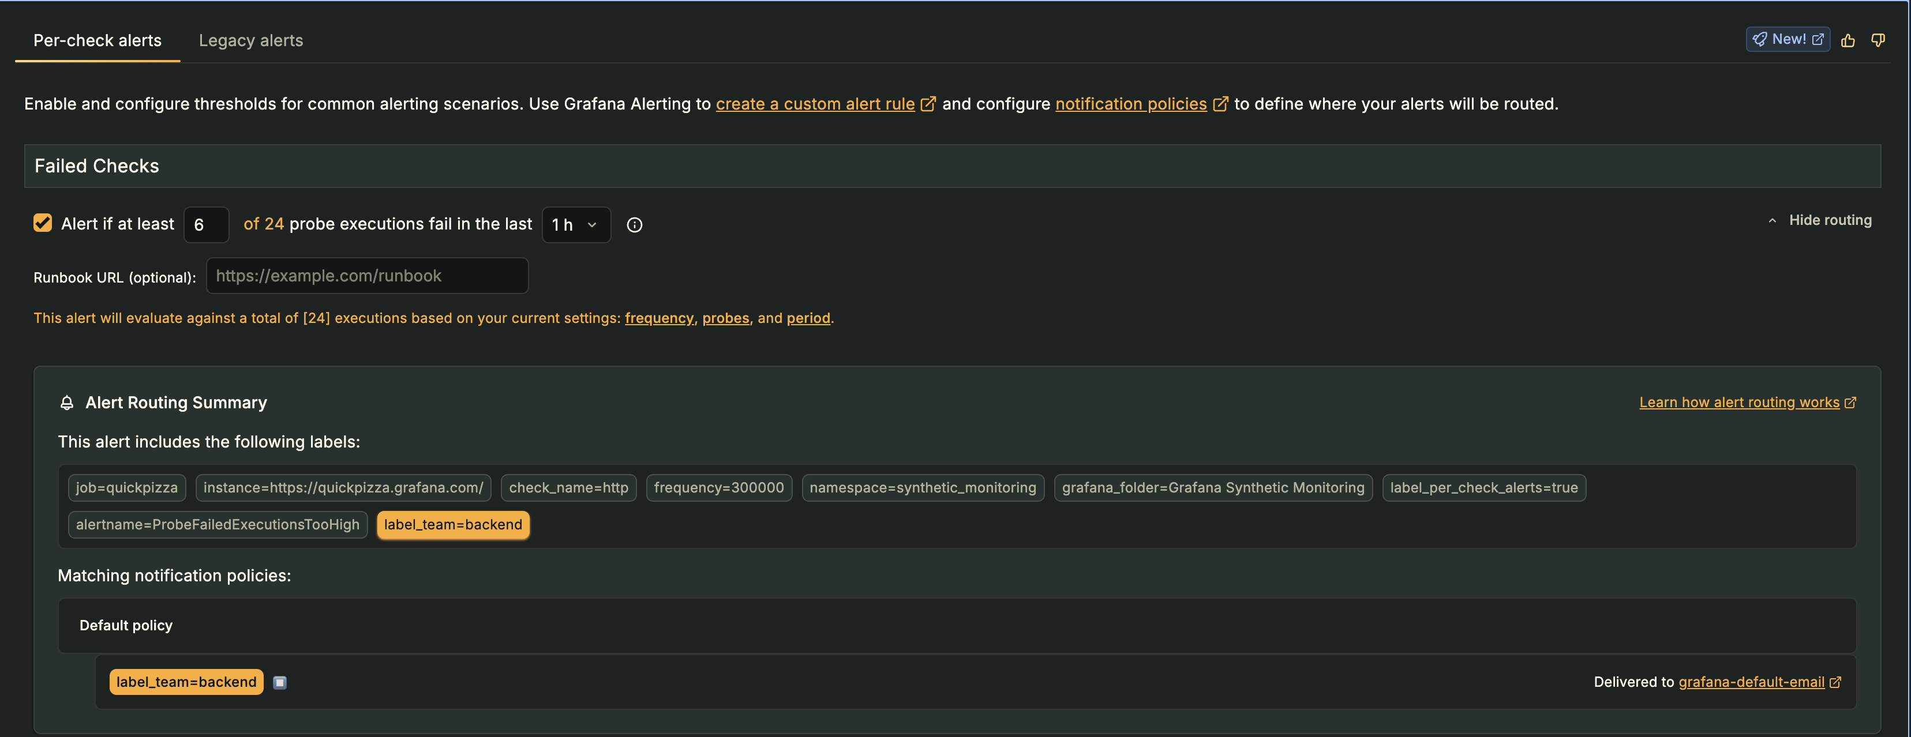Select the Per-check alerts tab

pyautogui.click(x=96, y=40)
